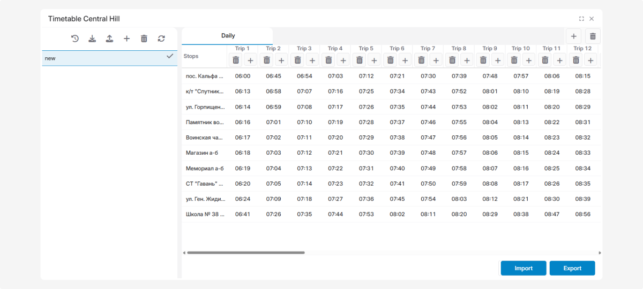Click the download timetable icon
643x289 pixels.
pyautogui.click(x=92, y=39)
